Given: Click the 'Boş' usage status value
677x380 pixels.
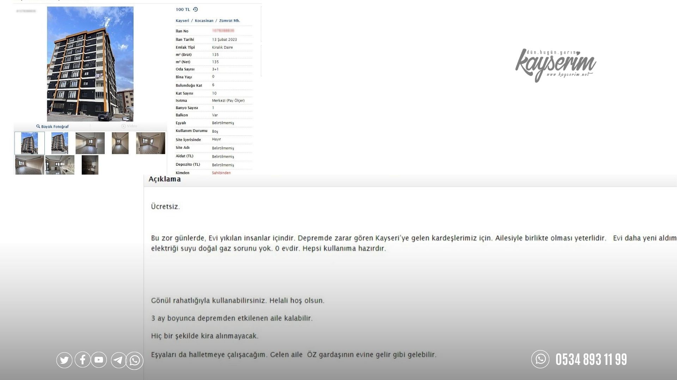Looking at the screenshot, I should pos(215,132).
